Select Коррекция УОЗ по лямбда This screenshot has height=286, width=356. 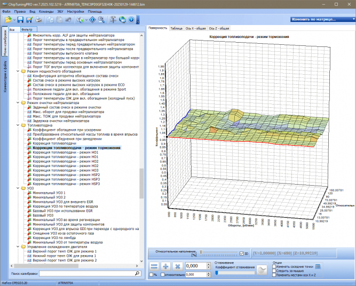pos(54,237)
